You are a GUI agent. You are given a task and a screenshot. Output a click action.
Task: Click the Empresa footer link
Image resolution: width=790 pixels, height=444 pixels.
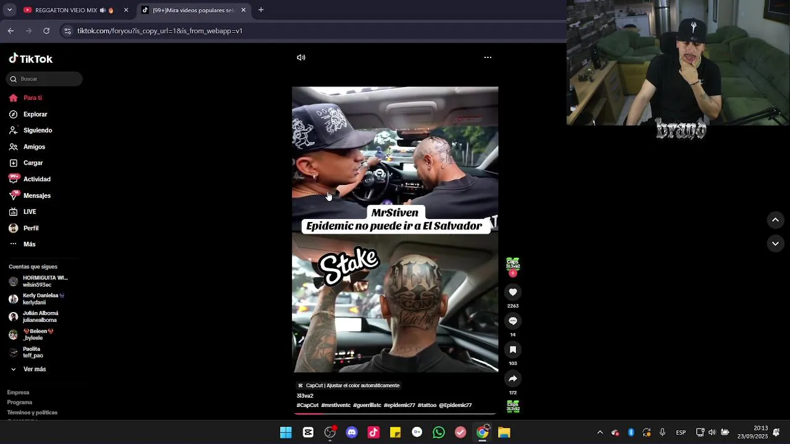18,392
